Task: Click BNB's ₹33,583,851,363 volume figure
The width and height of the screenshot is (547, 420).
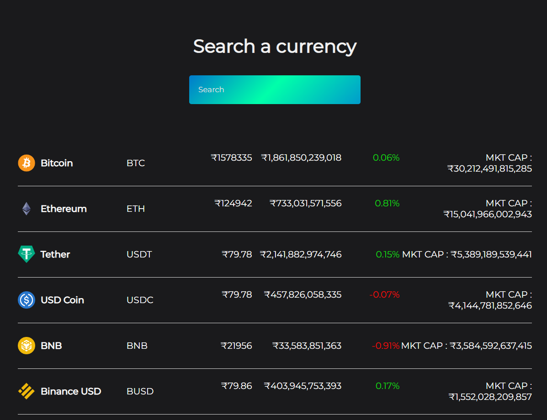Action: tap(307, 346)
